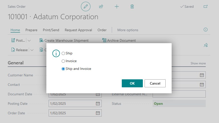
Task: Click the dialog information icon
Action: point(56,53)
